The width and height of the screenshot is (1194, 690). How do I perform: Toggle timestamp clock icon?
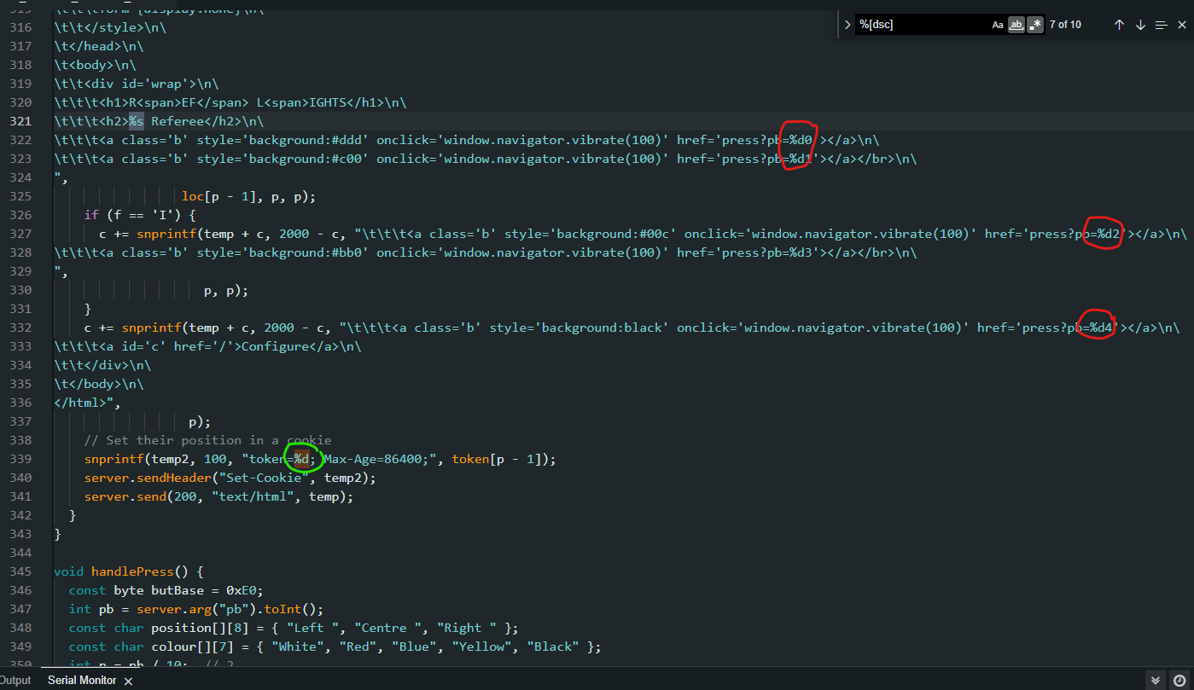coord(1179,681)
